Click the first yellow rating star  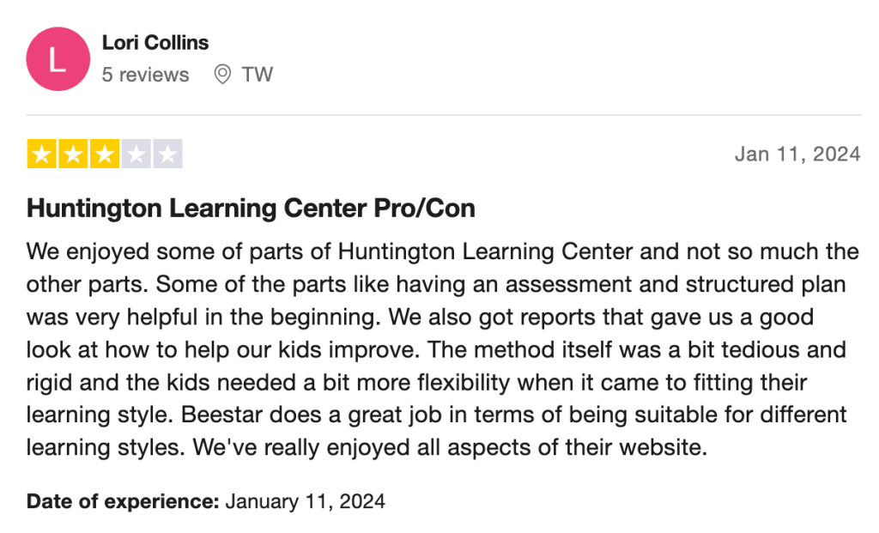[x=40, y=154]
